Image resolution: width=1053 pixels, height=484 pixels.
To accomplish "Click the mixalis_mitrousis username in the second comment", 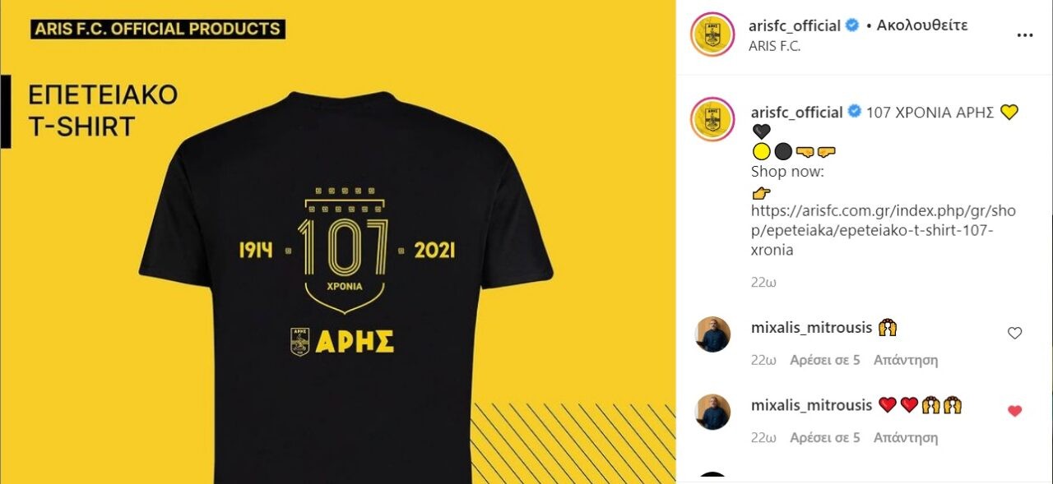I will click(x=811, y=405).
